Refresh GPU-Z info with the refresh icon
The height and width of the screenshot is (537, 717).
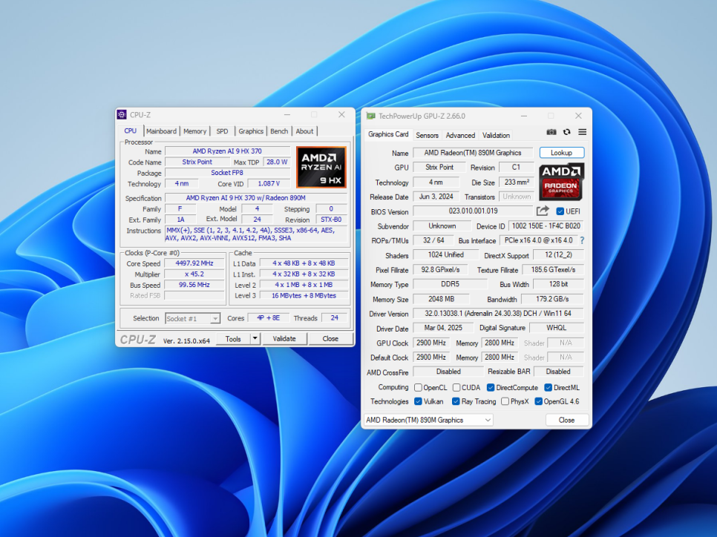pos(567,132)
